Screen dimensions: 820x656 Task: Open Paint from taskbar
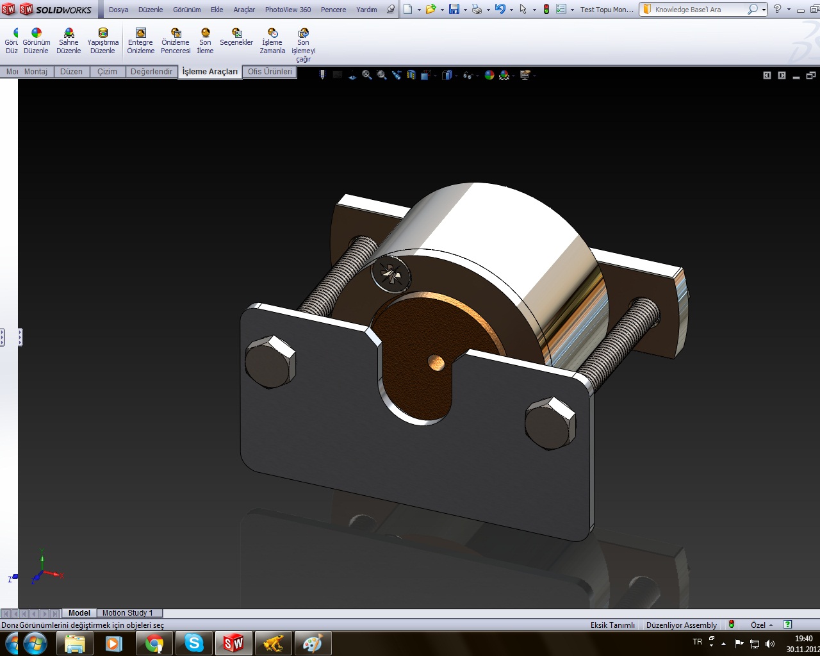point(313,643)
